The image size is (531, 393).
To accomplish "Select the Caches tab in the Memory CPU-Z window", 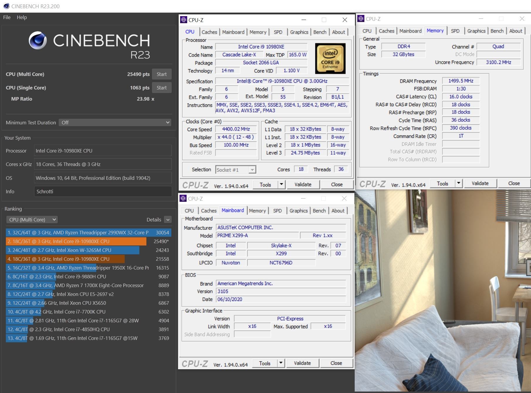I will pos(386,31).
